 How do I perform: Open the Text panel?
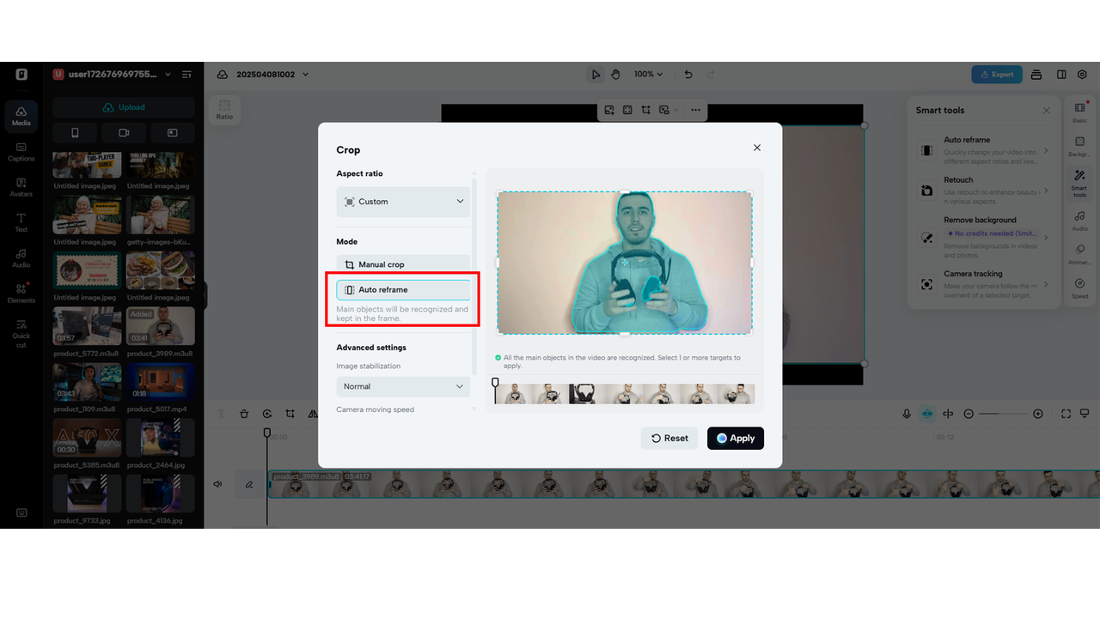(21, 223)
